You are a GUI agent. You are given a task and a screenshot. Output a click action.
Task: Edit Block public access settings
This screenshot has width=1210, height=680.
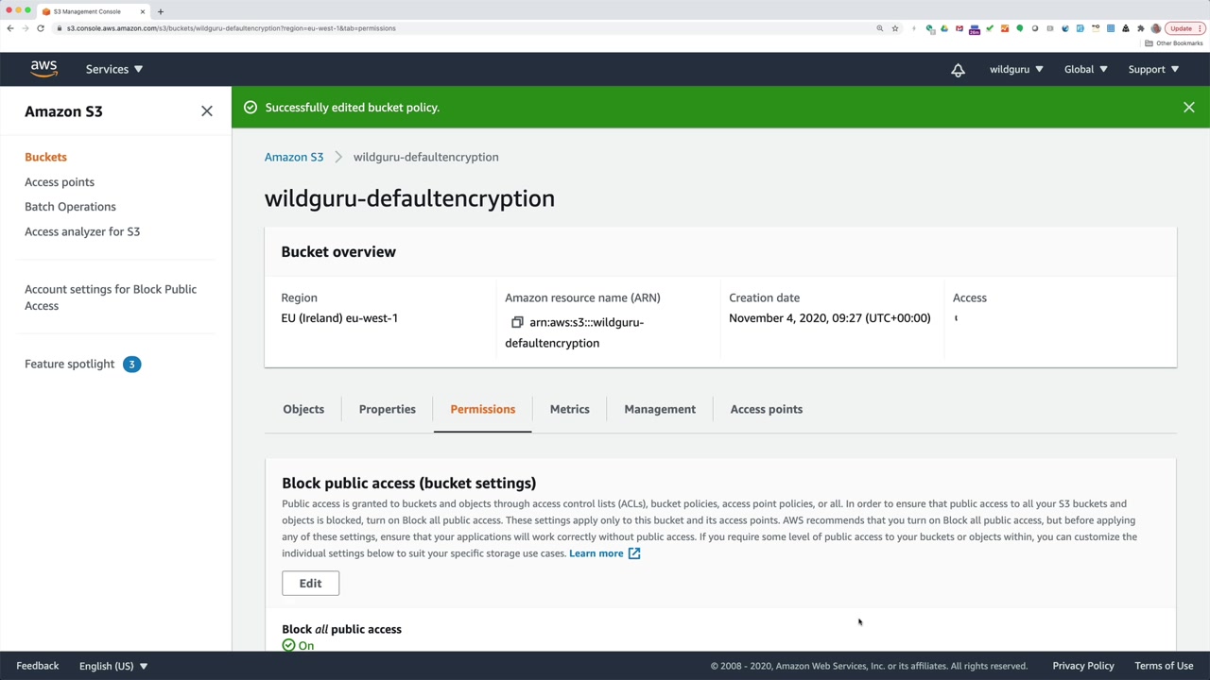click(x=310, y=584)
